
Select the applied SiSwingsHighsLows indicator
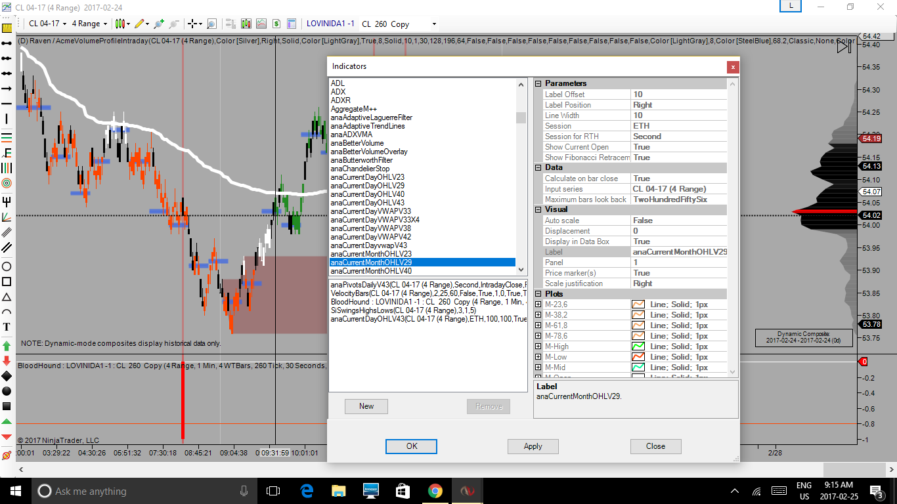click(428, 310)
